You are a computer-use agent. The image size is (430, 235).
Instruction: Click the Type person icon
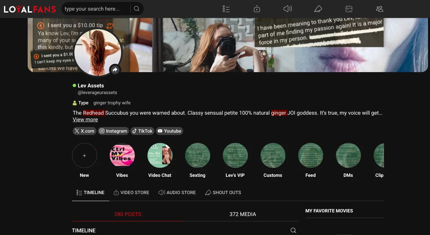pos(75,103)
